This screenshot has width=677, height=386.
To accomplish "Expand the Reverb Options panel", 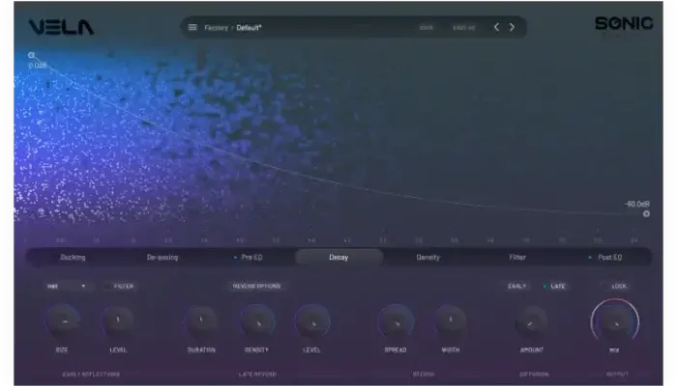I will (256, 286).
